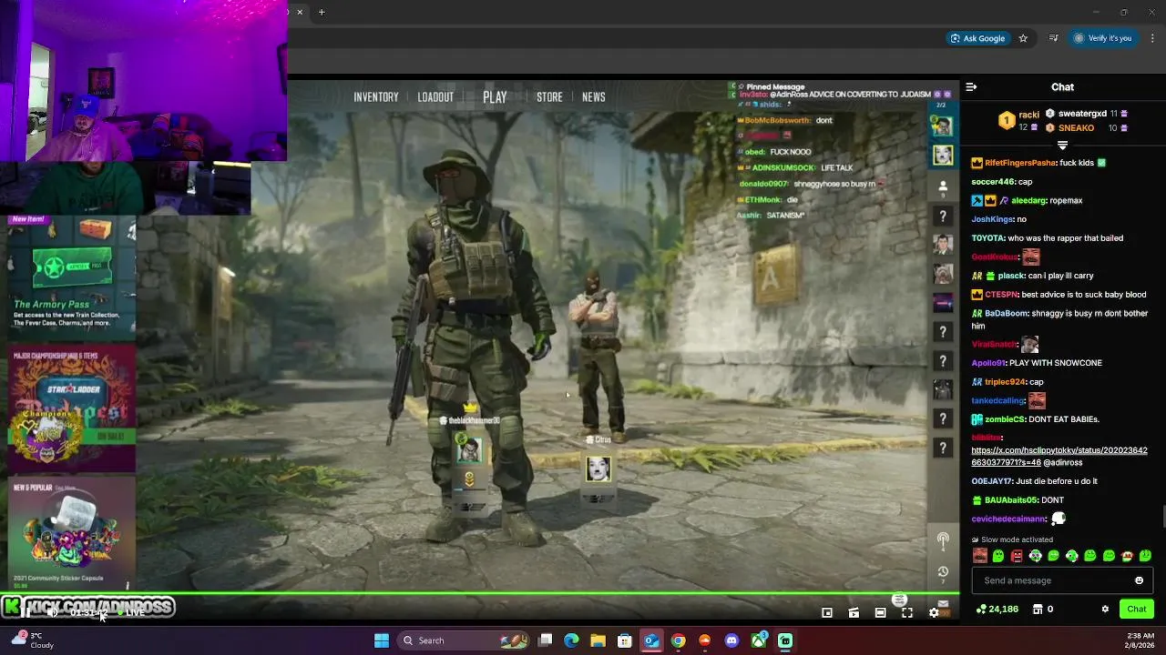Click the Citrus player avatar card
The height and width of the screenshot is (655, 1166).
click(598, 469)
